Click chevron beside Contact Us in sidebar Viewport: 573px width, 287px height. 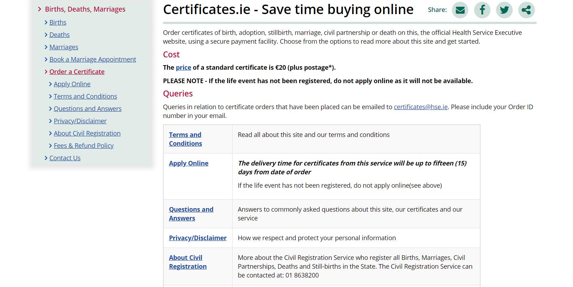pyautogui.click(x=46, y=158)
